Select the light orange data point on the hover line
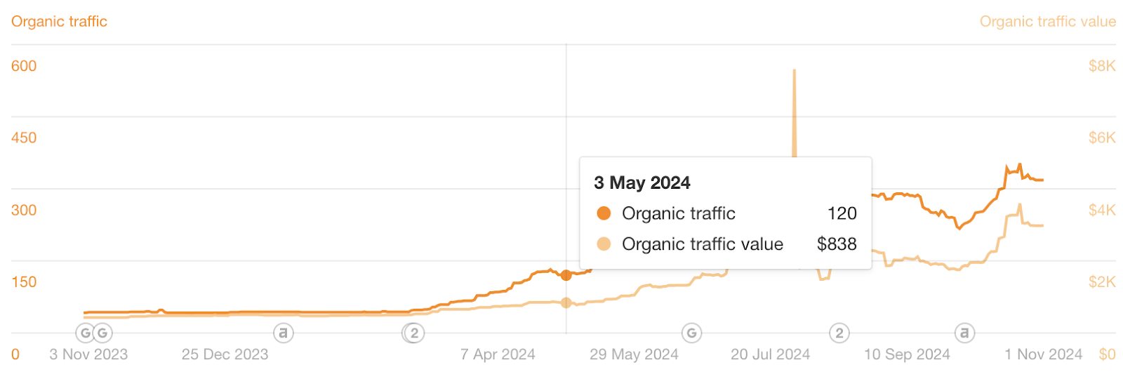 (566, 303)
